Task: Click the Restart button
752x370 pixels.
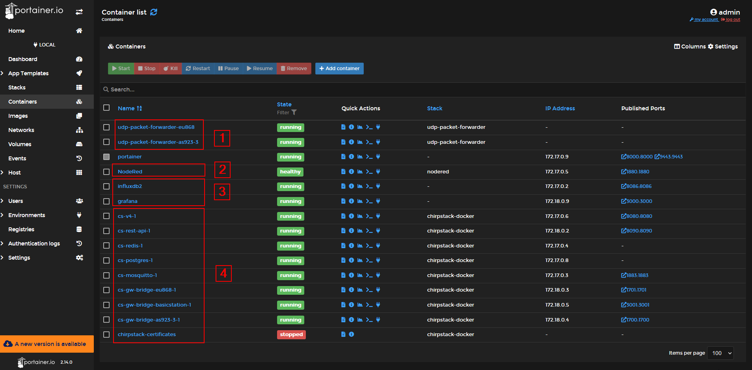Action: coord(198,69)
